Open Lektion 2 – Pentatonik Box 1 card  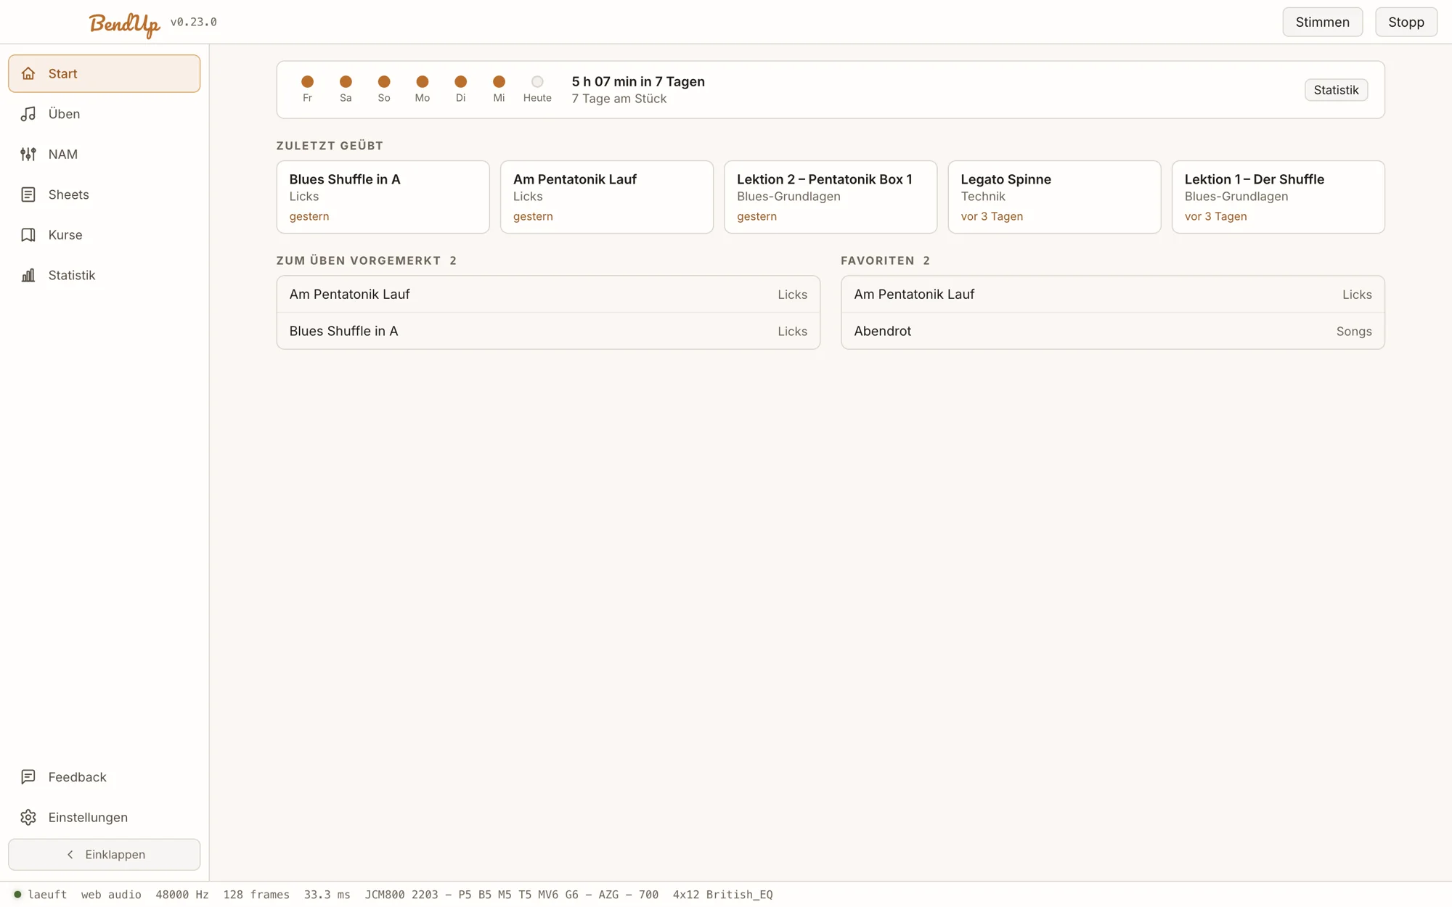tap(831, 197)
